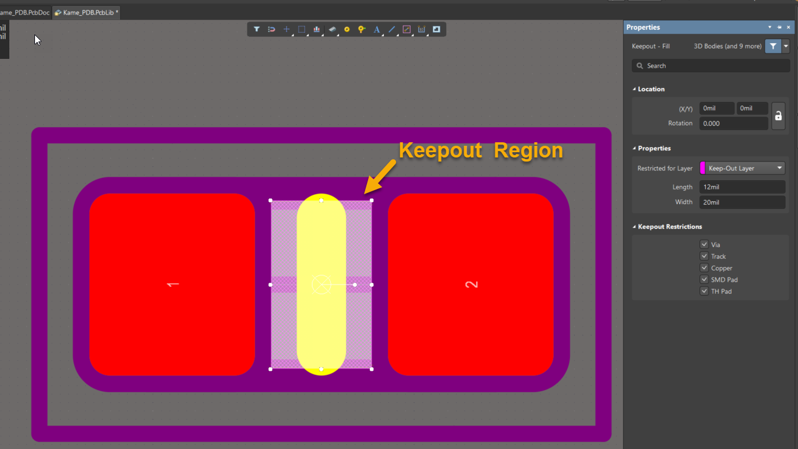Place a 3D body component icon
Image resolution: width=798 pixels, height=449 pixels.
[x=332, y=29]
